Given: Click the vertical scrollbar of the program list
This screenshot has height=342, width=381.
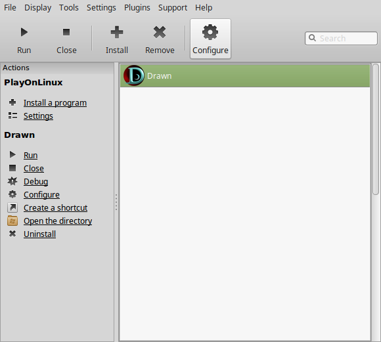Looking at the screenshot, I should (376, 129).
